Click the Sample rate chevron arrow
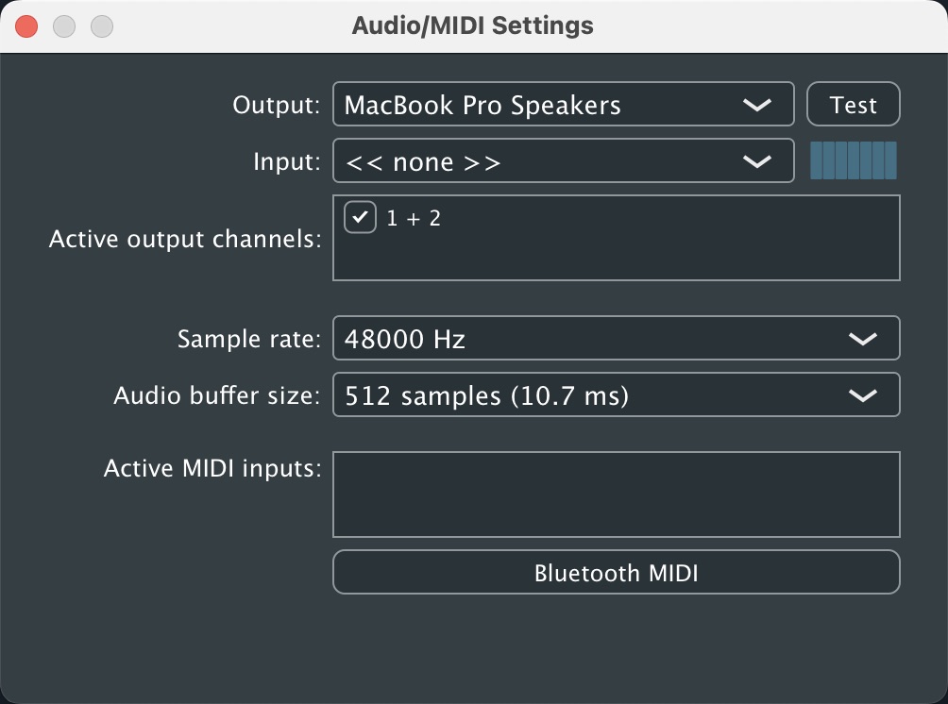The width and height of the screenshot is (948, 704). pyautogui.click(x=863, y=339)
